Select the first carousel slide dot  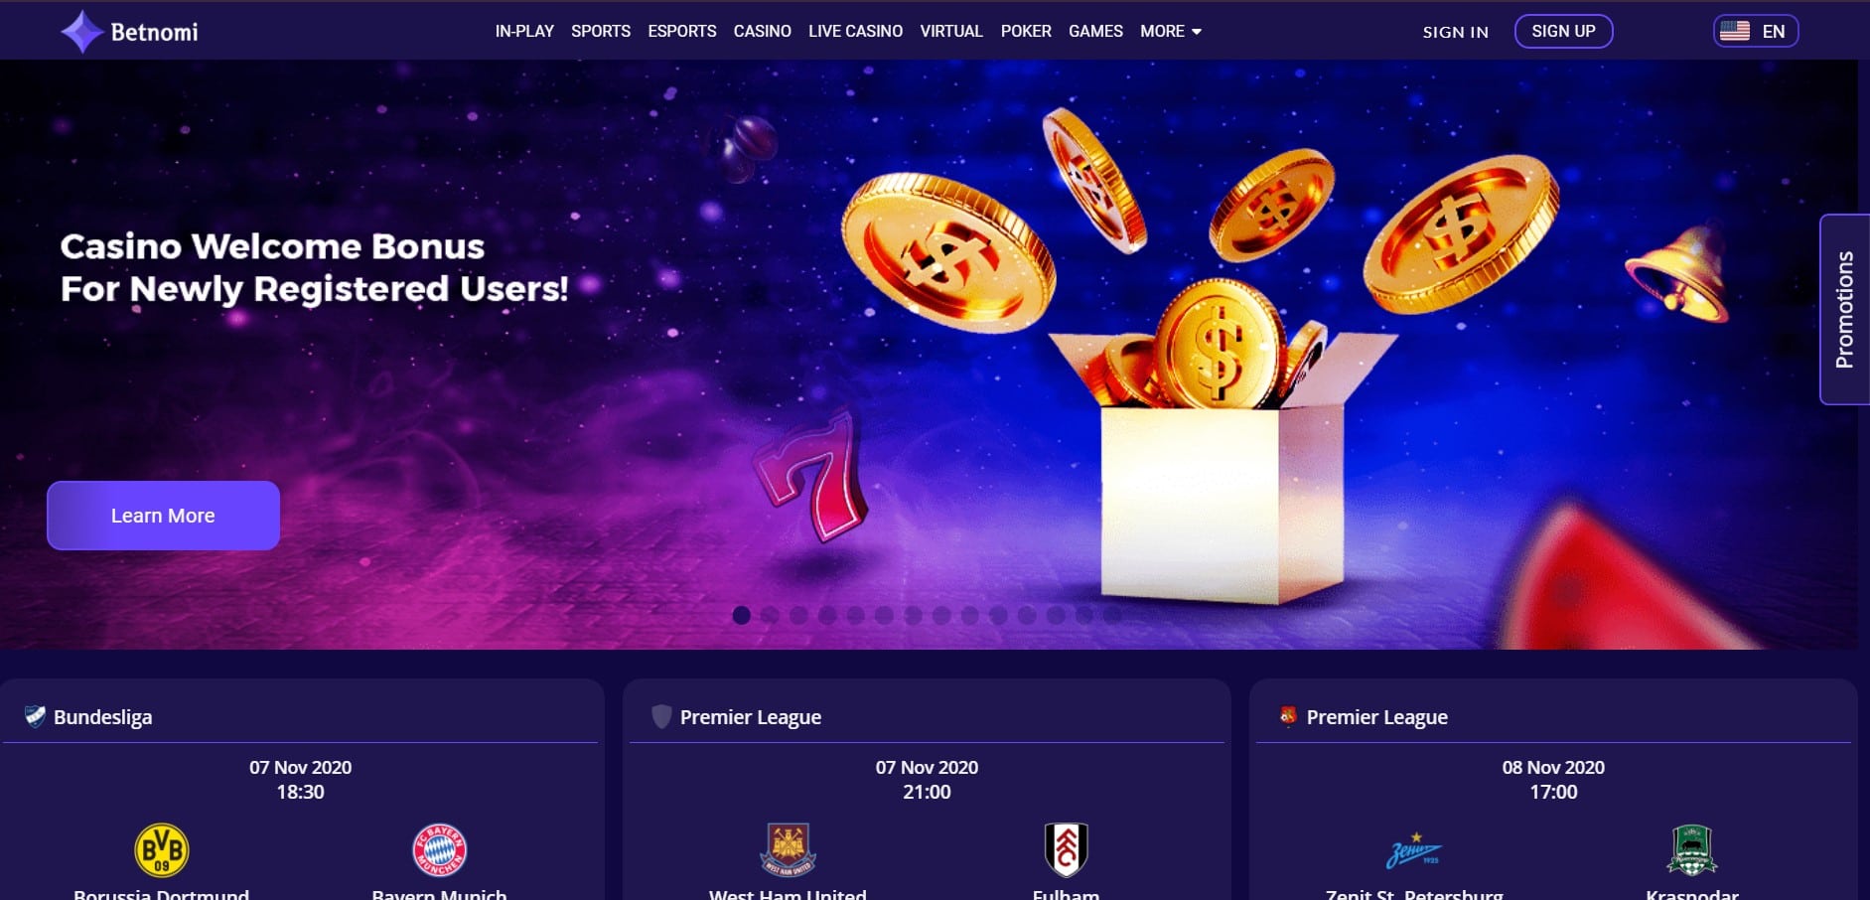pos(741,615)
